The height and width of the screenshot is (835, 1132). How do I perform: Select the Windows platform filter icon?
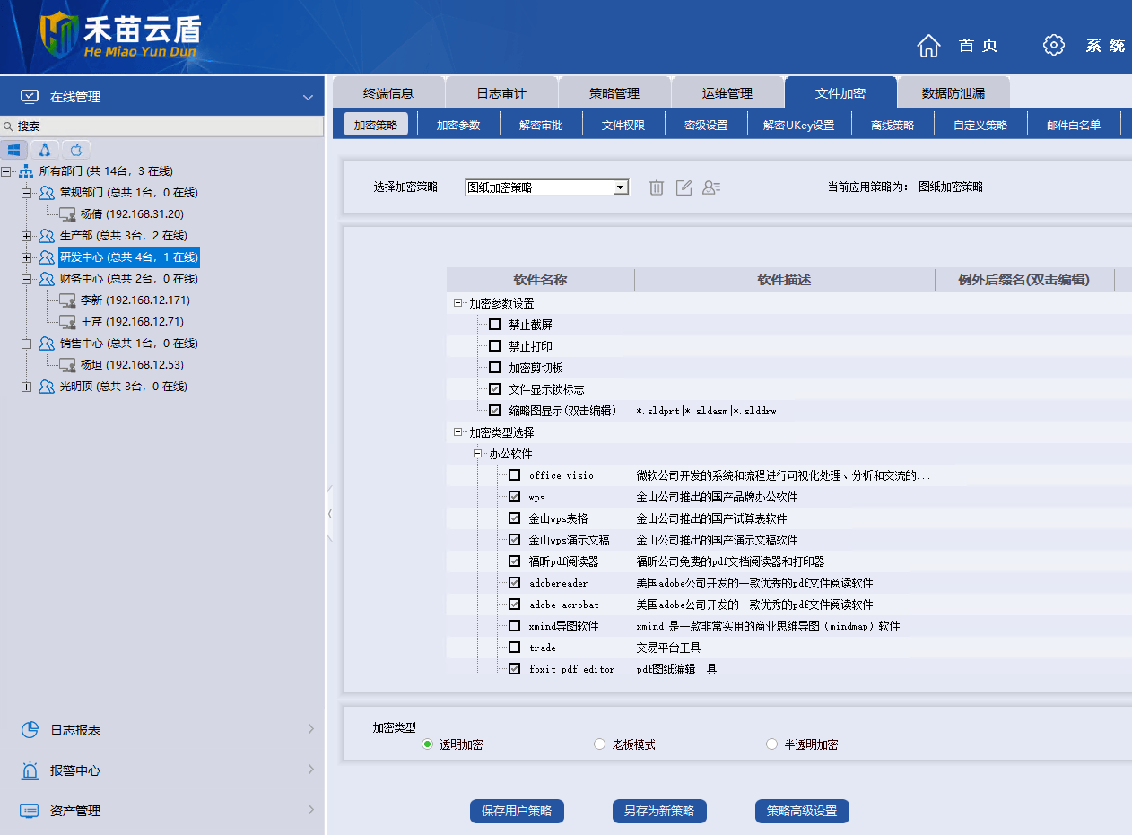[14, 150]
